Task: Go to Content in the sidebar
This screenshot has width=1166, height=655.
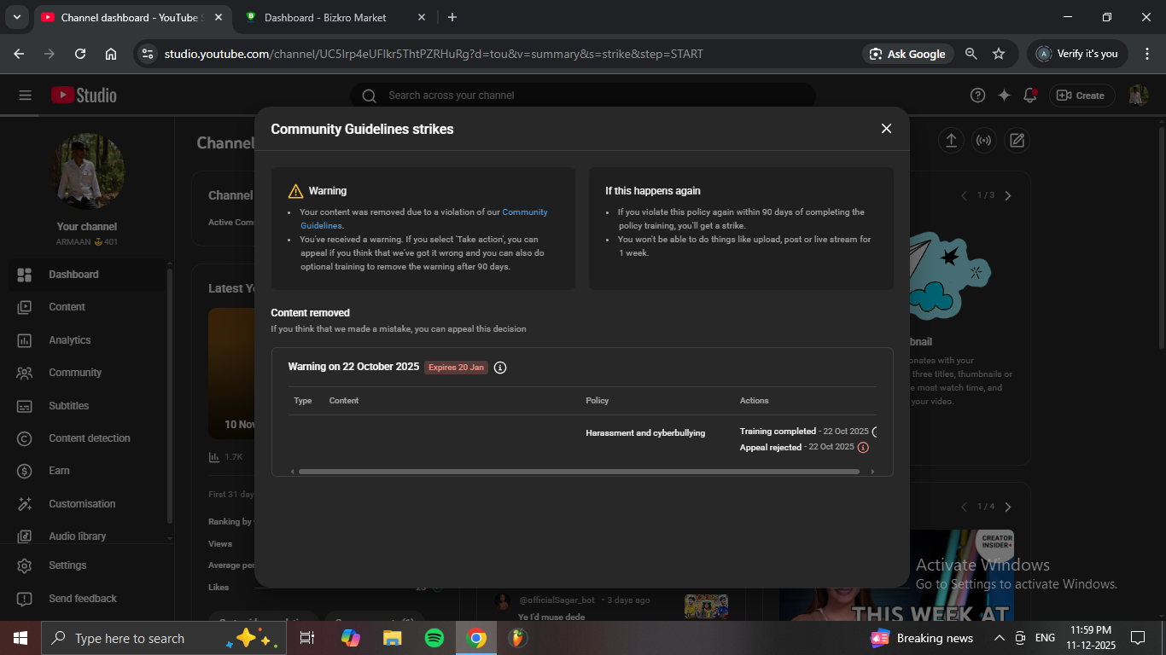Action: point(67,307)
